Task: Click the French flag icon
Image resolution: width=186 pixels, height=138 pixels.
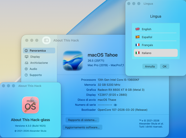Action: [x=137, y=45]
